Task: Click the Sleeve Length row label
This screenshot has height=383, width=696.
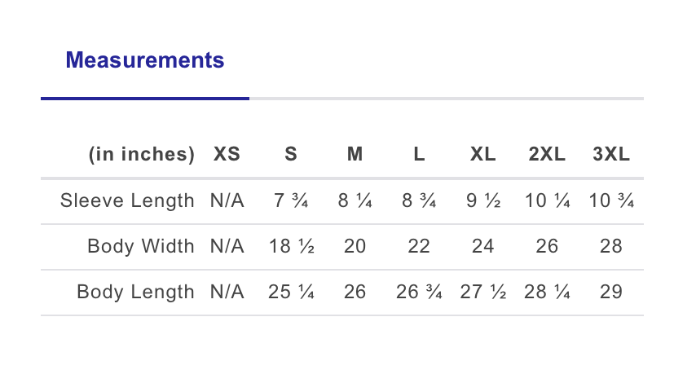Action: point(127,200)
